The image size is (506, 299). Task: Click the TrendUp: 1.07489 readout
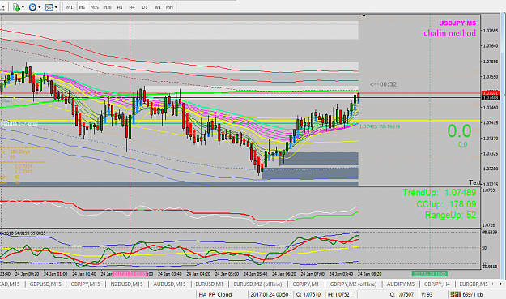click(x=439, y=193)
